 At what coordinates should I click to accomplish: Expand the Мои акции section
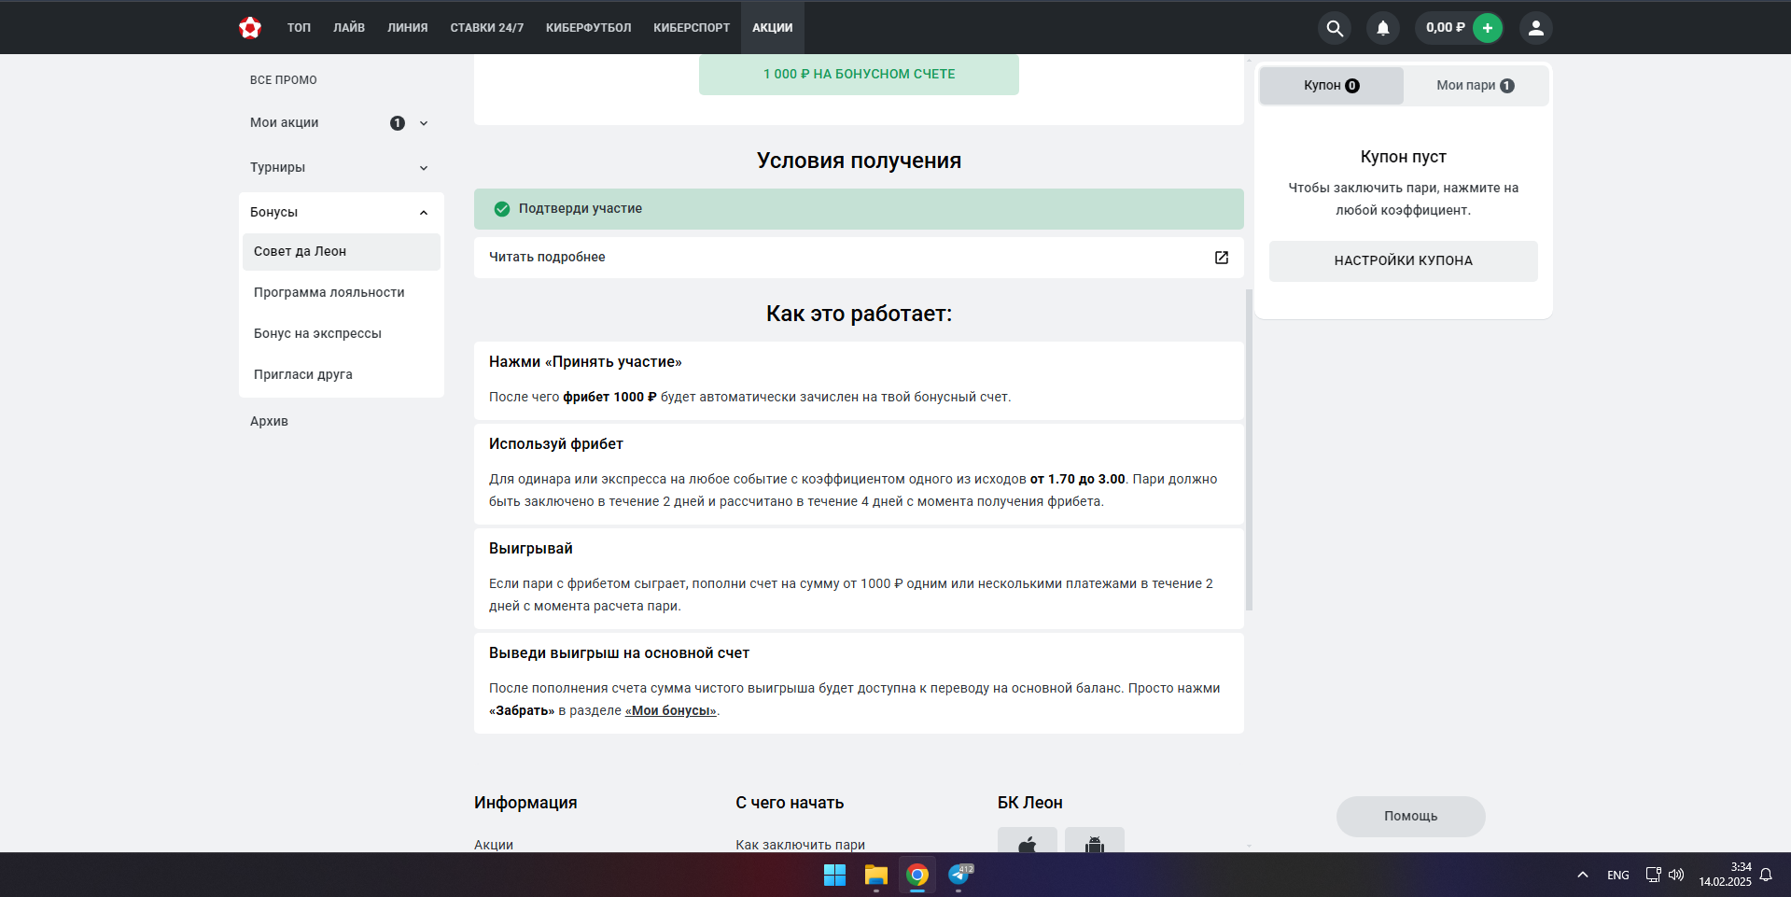(x=424, y=123)
